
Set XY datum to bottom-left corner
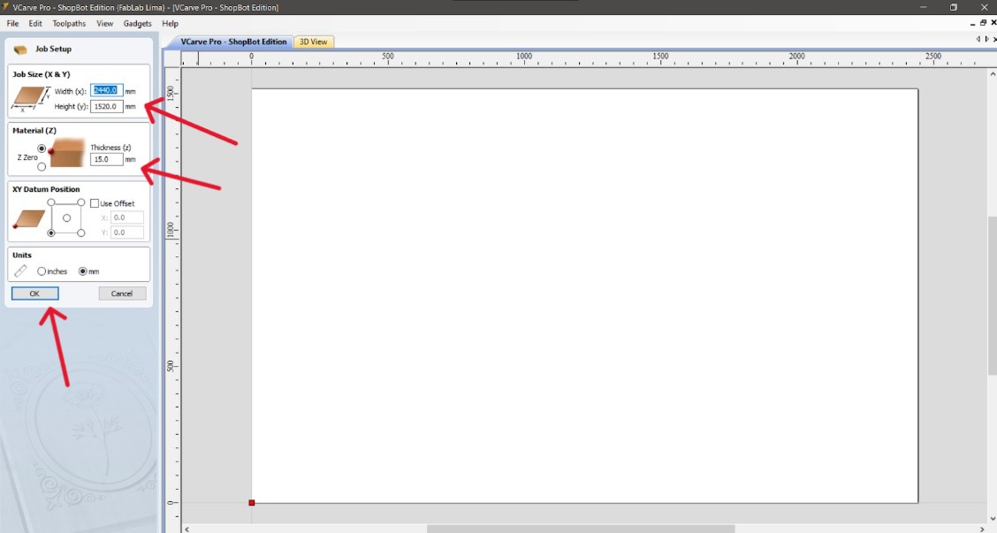point(51,233)
